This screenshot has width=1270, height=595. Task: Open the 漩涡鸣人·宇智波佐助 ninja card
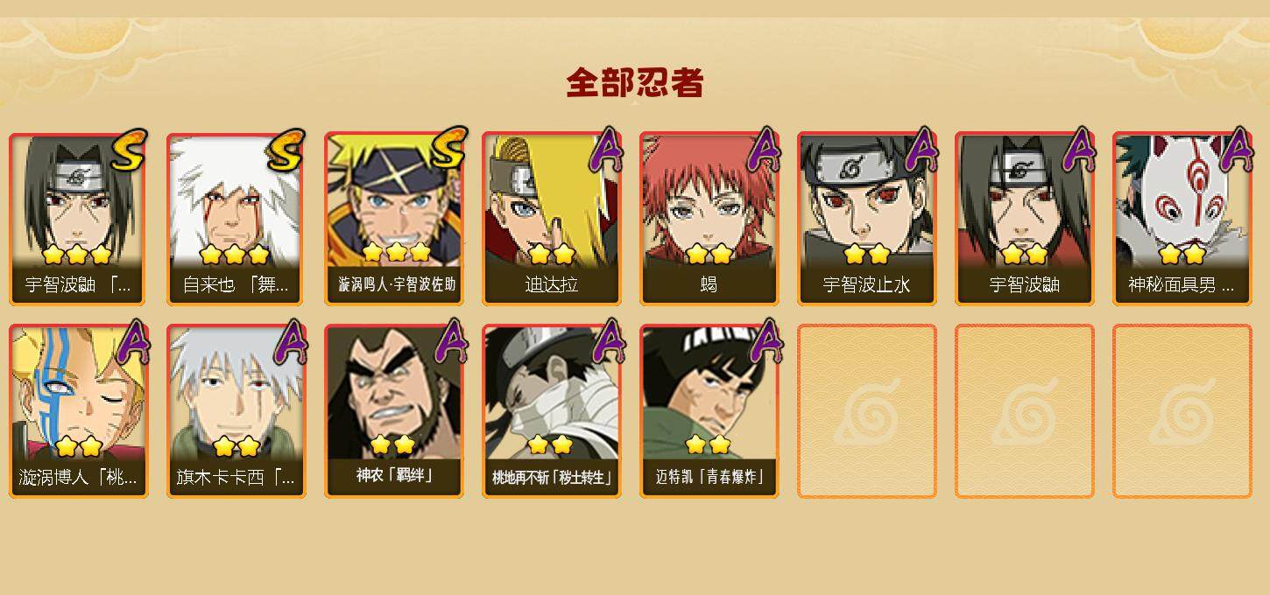pyautogui.click(x=393, y=219)
